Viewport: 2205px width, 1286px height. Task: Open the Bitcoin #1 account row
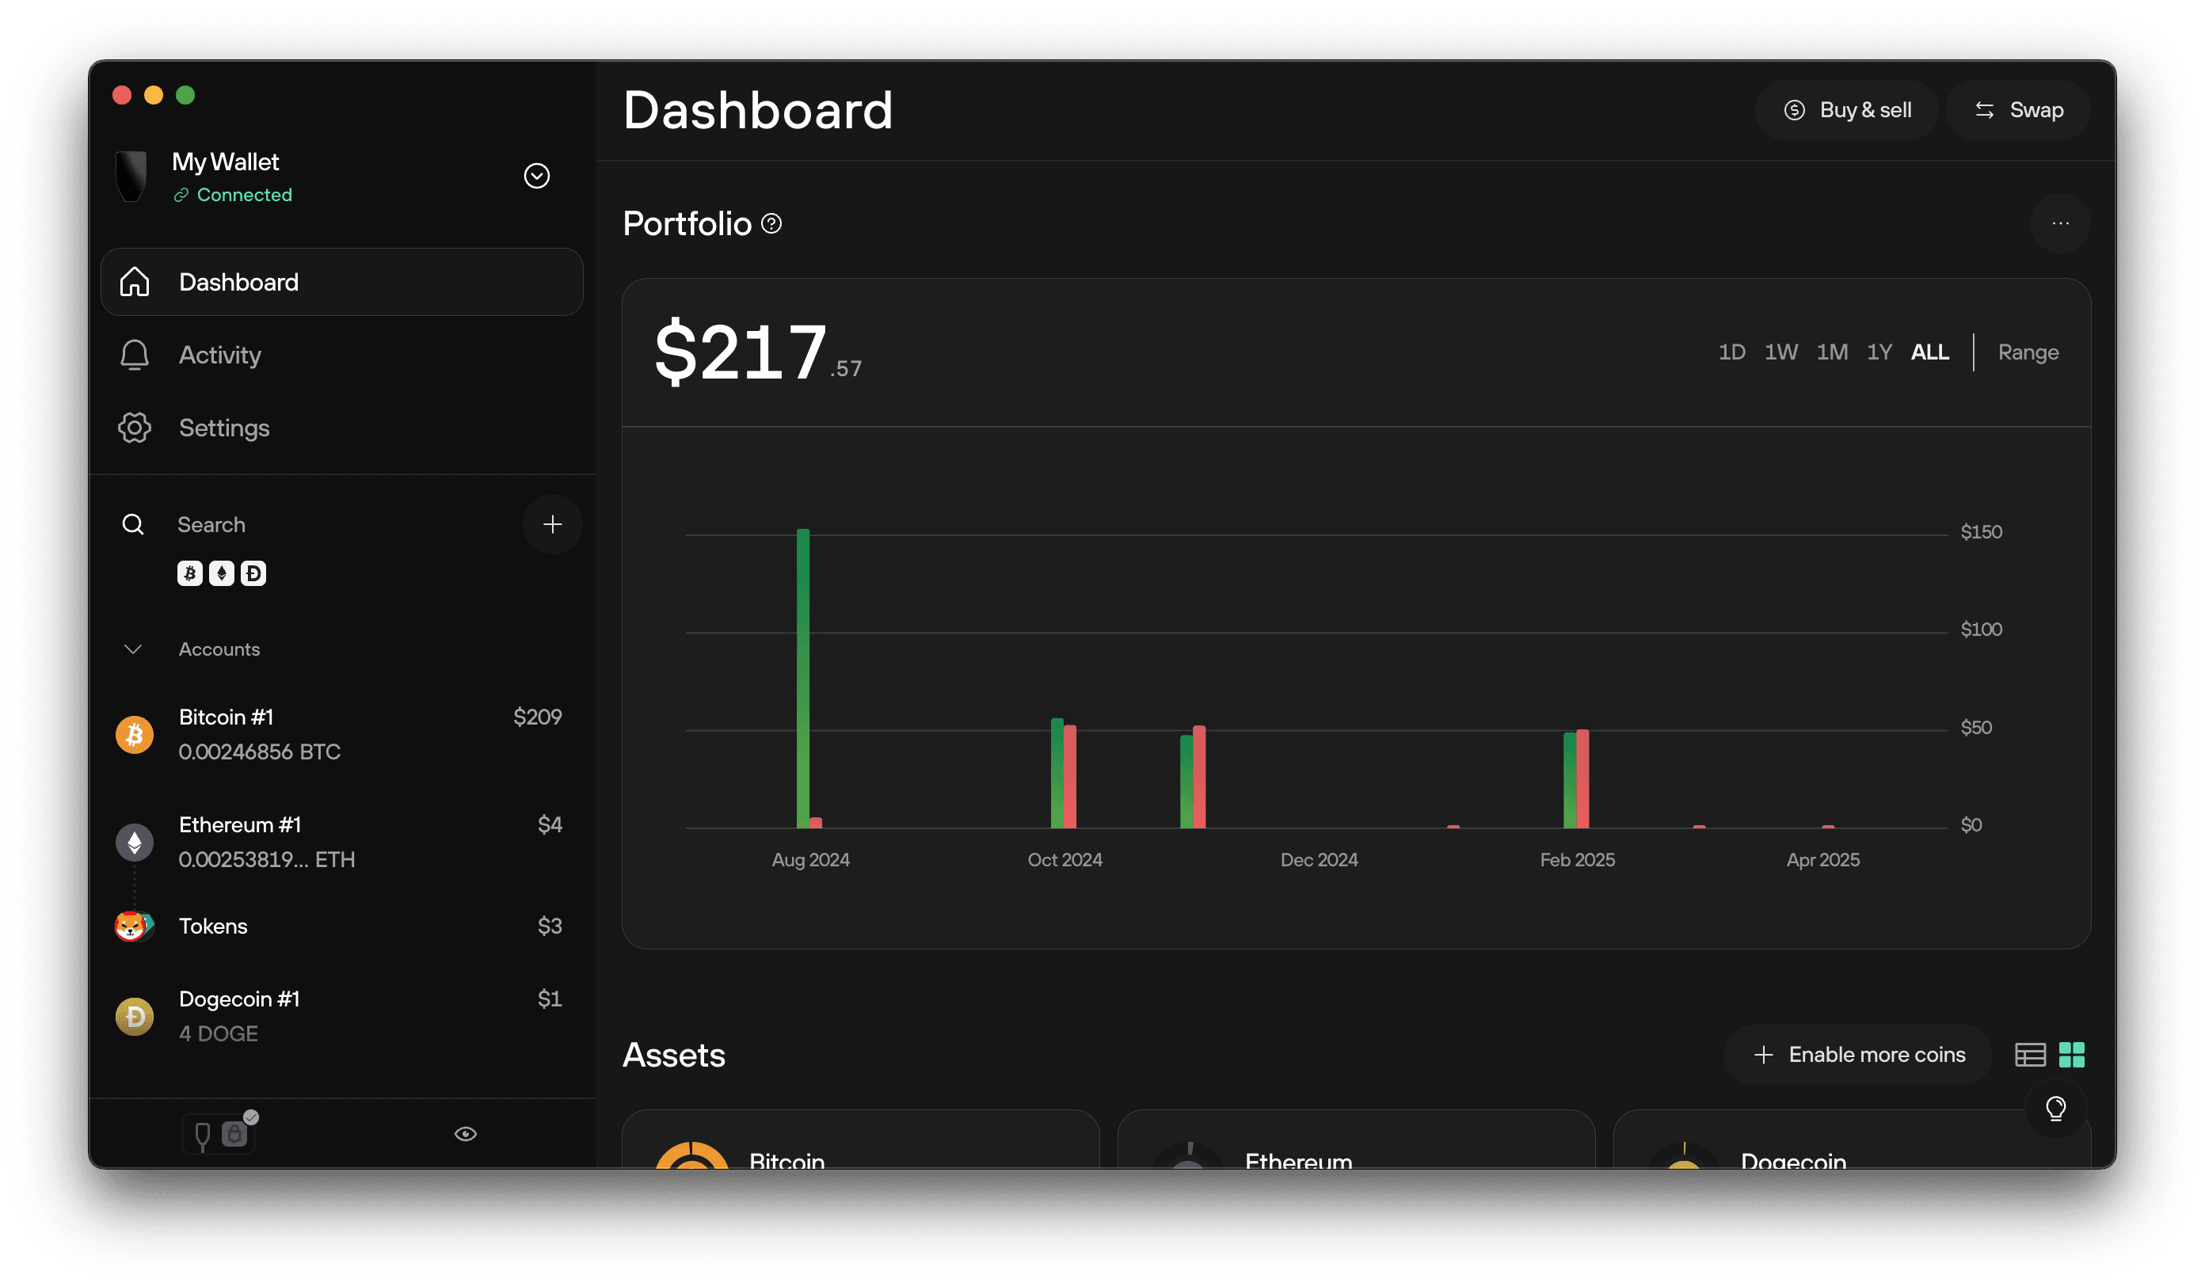(342, 734)
